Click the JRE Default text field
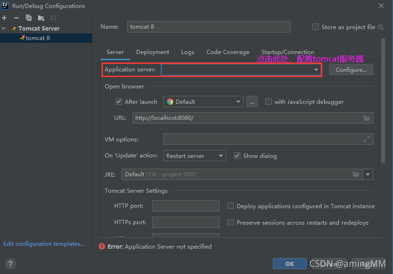This screenshot has height=274, width=393. click(242, 174)
